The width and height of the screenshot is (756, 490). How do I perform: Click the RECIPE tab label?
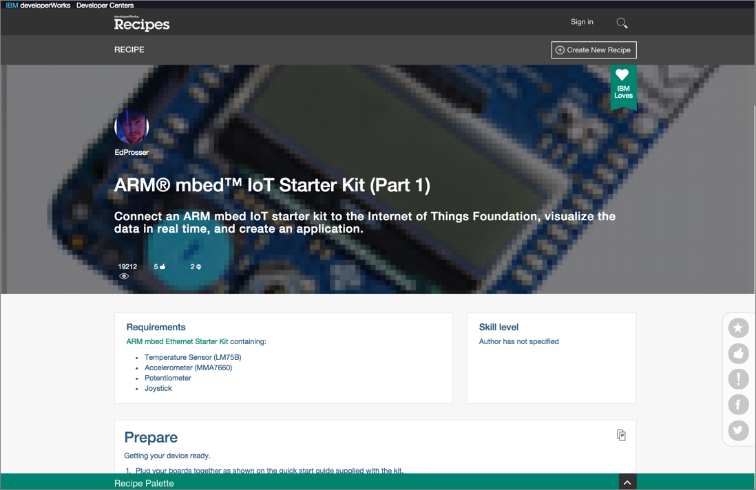[x=129, y=50]
